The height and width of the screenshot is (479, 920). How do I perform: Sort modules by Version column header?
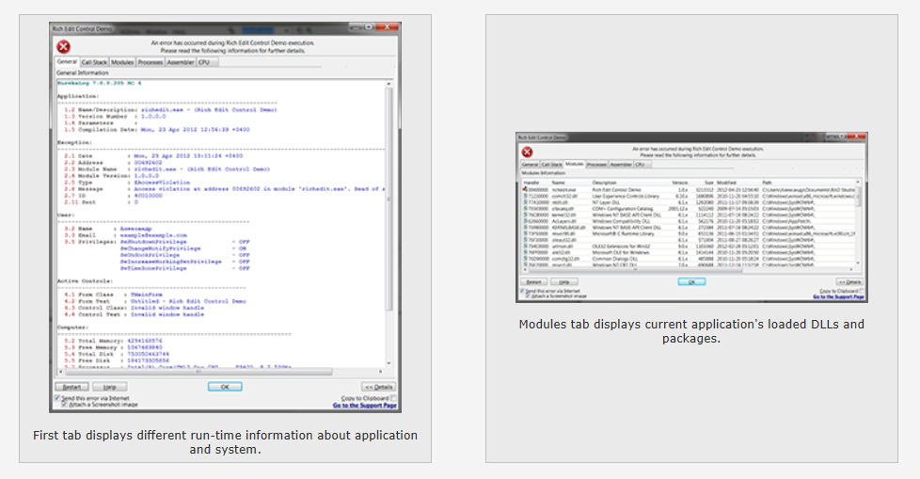(x=679, y=183)
